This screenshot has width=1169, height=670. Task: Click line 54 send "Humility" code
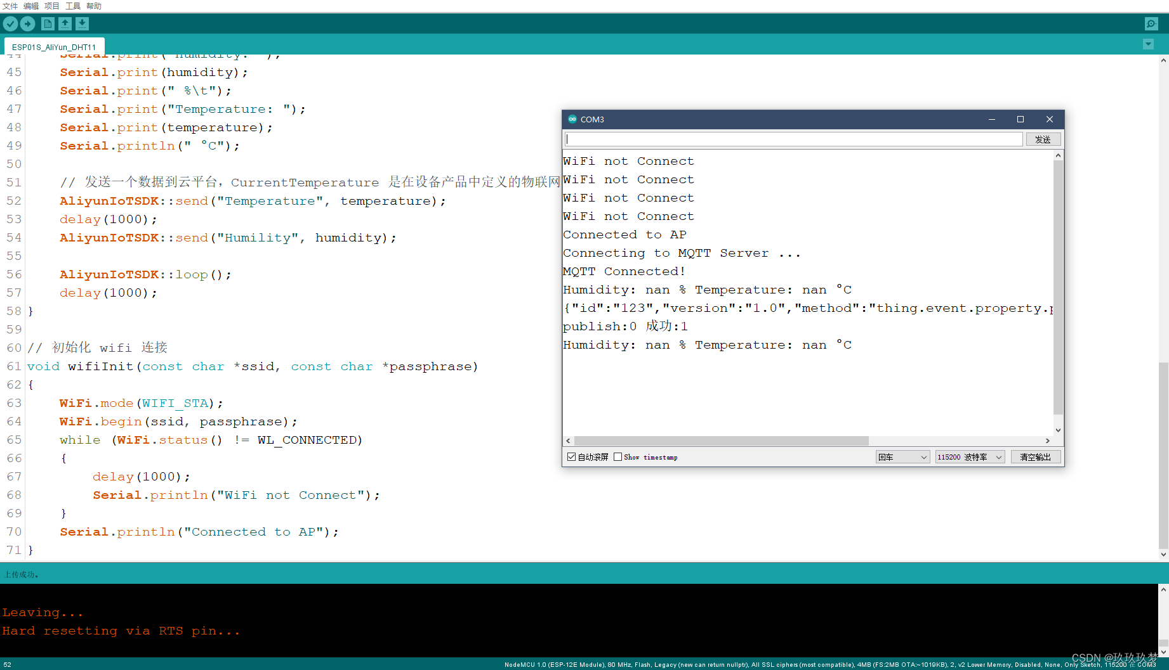pos(228,238)
